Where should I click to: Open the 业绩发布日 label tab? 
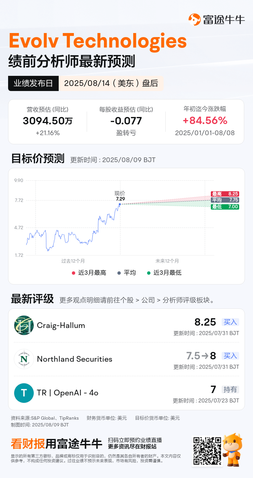point(33,83)
